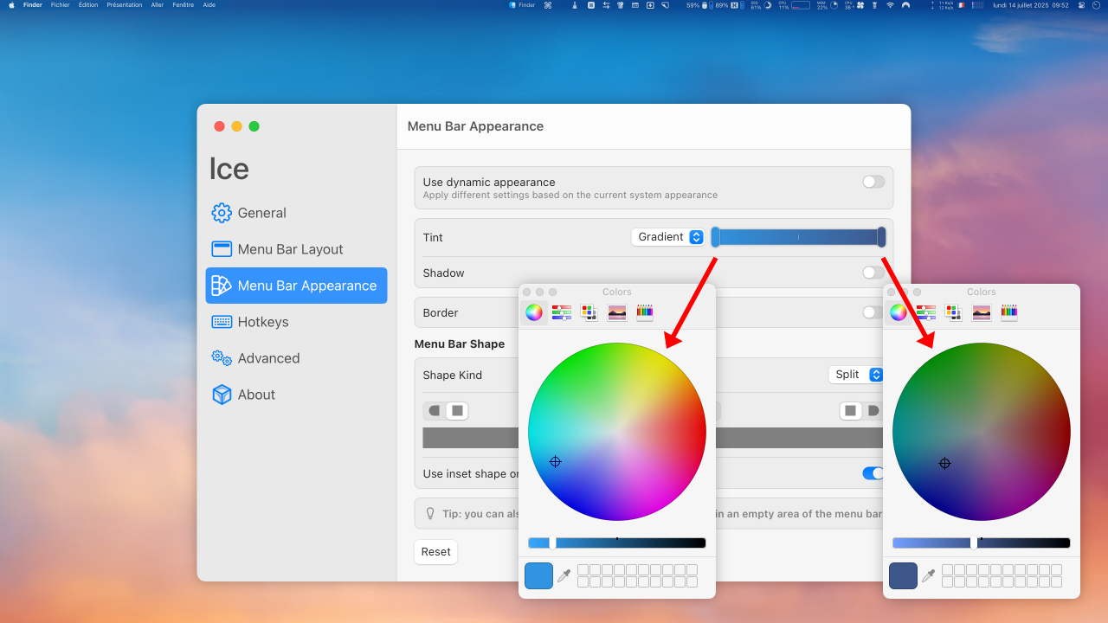This screenshot has width=1108, height=623.
Task: Select color sliders mode in light-blue Colors panel
Action: (x=562, y=312)
